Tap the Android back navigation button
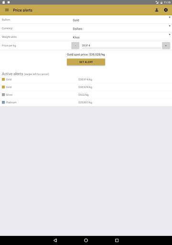The height and width of the screenshot is (245, 172). (55, 240)
